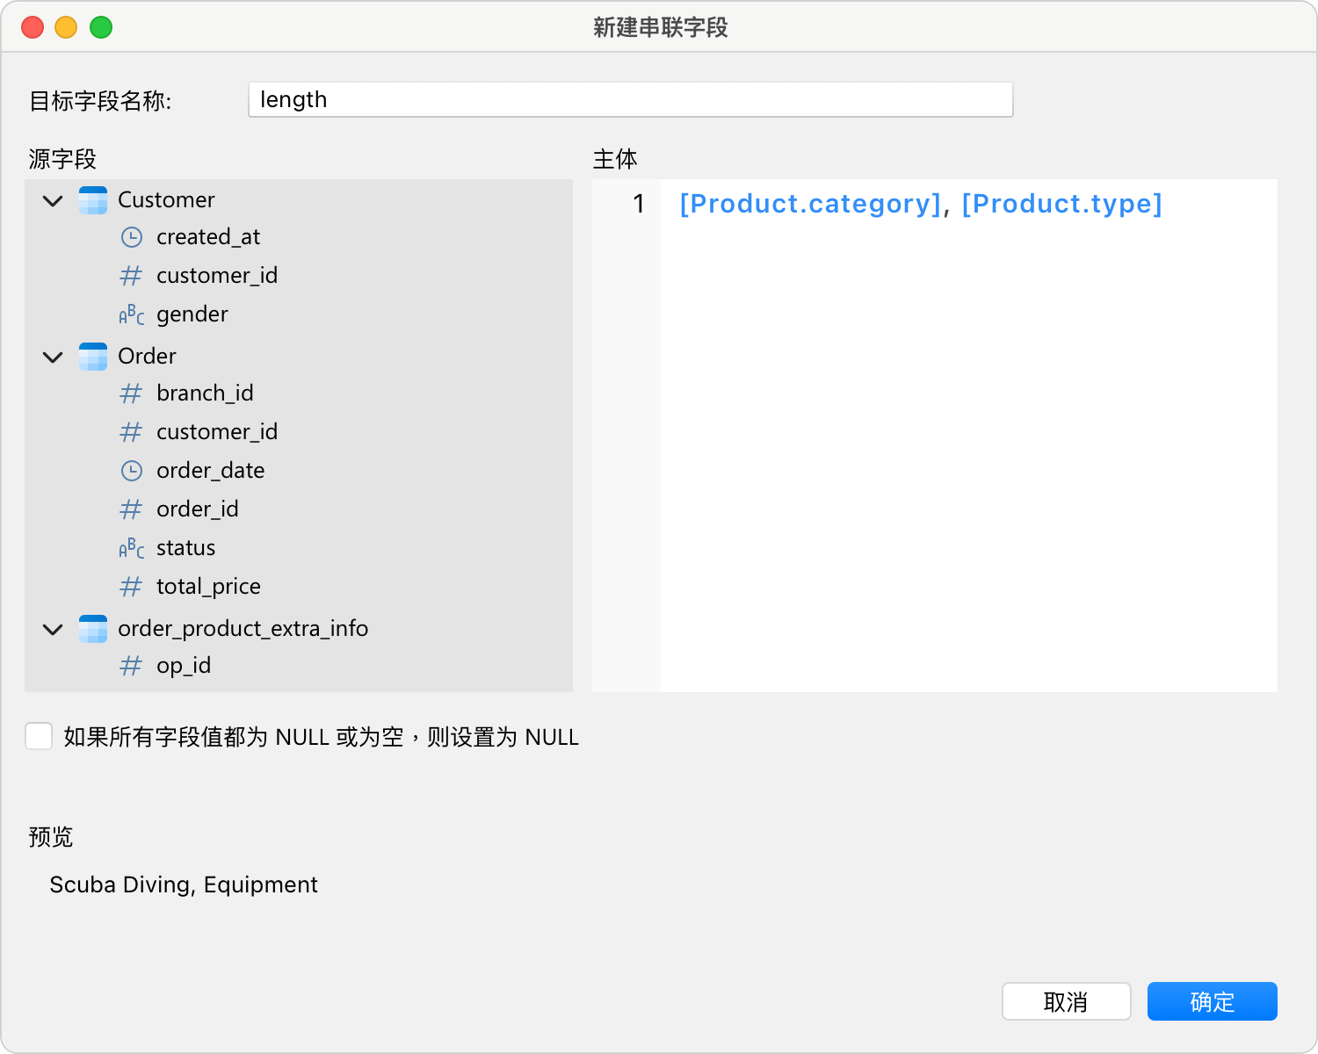Minimize the dialog with the yellow button
This screenshot has height=1054, width=1318.
(x=67, y=27)
